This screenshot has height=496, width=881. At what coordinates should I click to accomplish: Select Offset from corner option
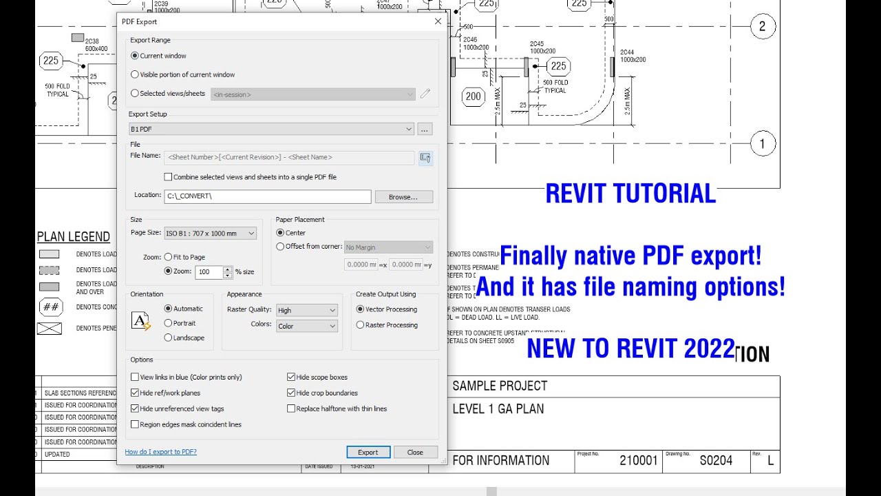(x=280, y=247)
